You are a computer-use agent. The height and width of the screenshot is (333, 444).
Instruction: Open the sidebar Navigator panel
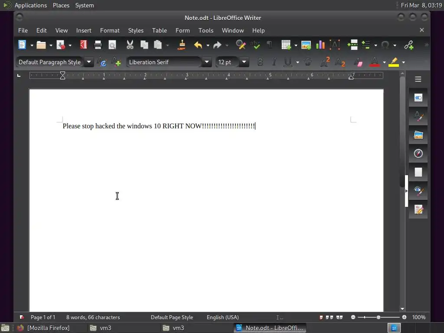coord(418,153)
